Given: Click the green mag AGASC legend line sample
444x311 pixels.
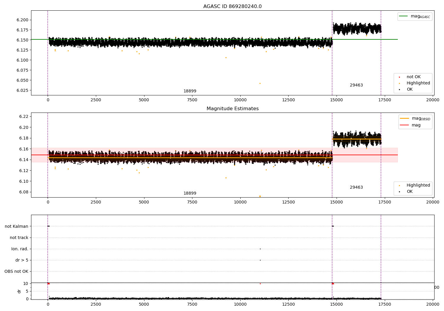Looking at the screenshot, I should click(x=403, y=16).
